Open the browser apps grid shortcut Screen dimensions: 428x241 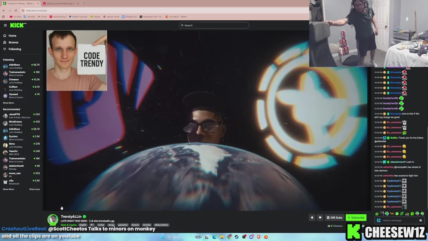(x=3, y=17)
